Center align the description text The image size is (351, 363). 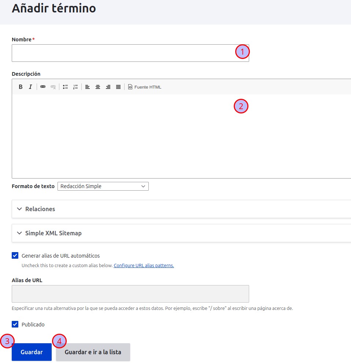point(98,87)
